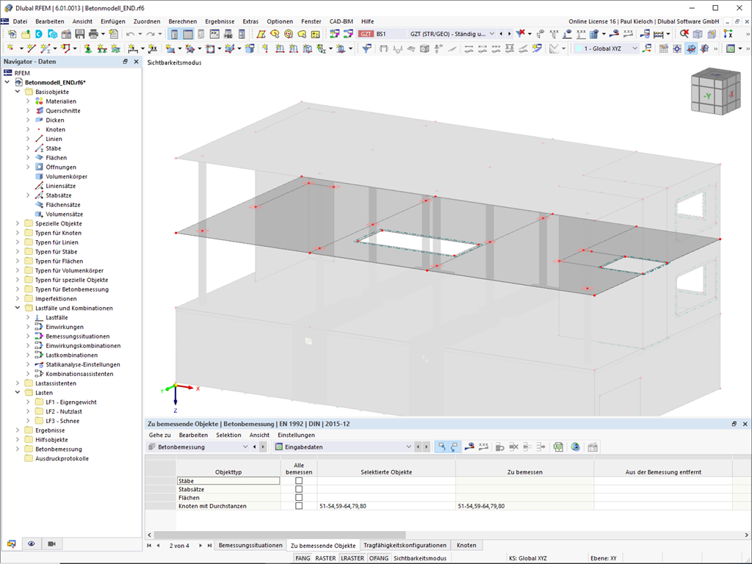Click the GZT design situation badge
752x564 pixels.
(x=366, y=34)
